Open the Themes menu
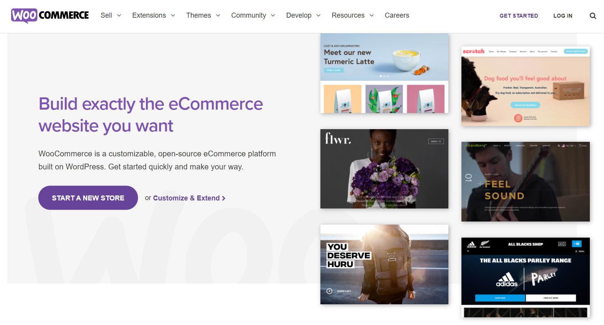 199,15
